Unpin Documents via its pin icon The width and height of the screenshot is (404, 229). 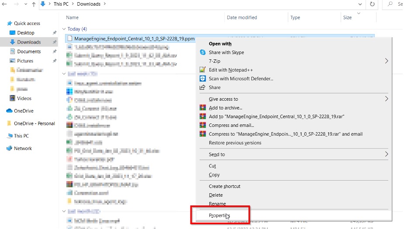pyautogui.click(x=54, y=51)
